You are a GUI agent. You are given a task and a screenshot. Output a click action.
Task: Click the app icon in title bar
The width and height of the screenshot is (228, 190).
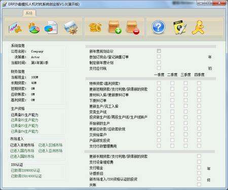[x=5, y=4]
